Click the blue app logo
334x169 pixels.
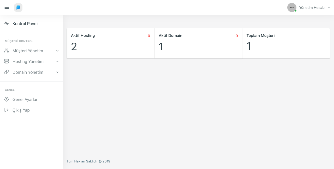click(18, 8)
